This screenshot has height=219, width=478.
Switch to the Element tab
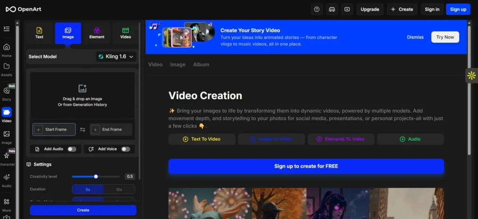point(97,33)
